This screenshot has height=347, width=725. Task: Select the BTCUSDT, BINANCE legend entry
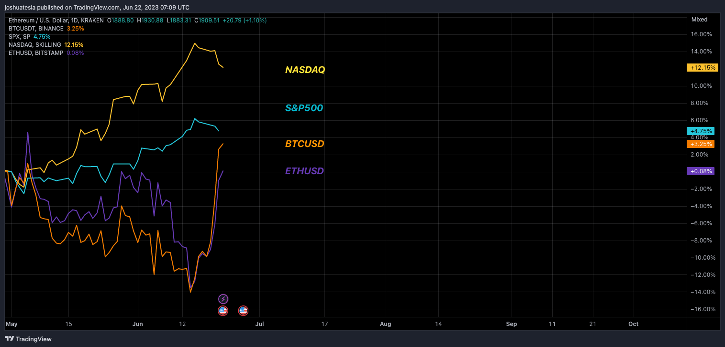click(x=46, y=29)
